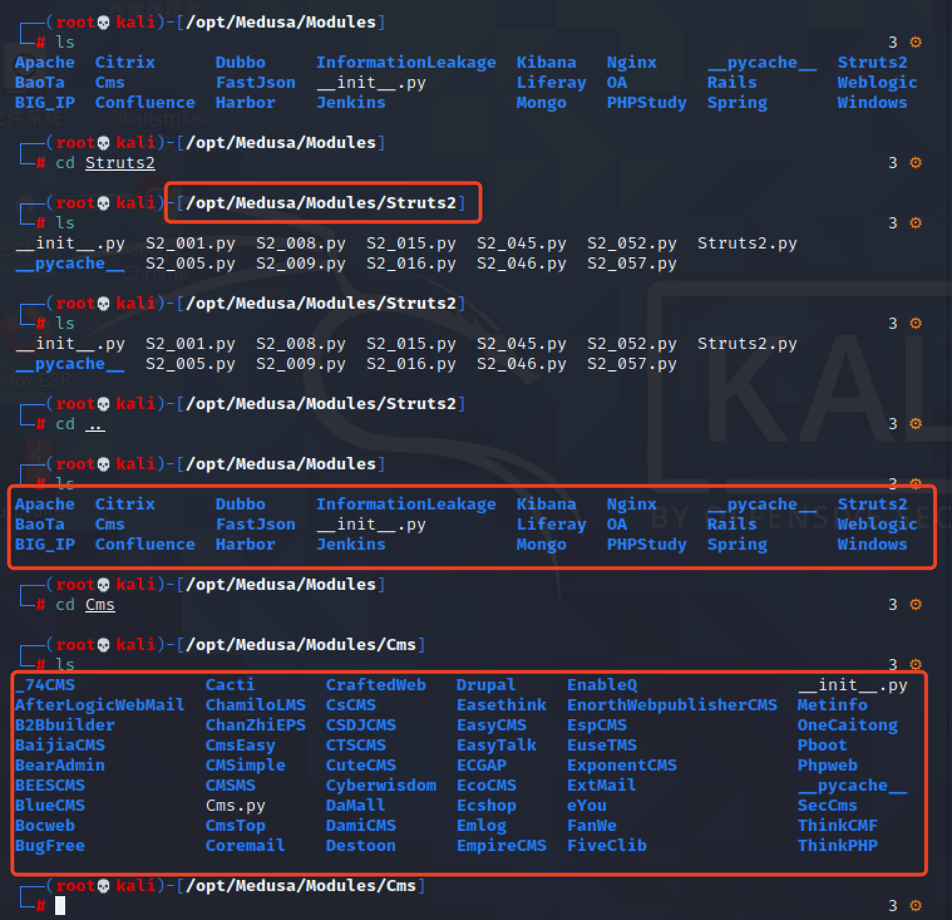Click the CMSMS directory entry
This screenshot has width=952, height=920.
230,786
